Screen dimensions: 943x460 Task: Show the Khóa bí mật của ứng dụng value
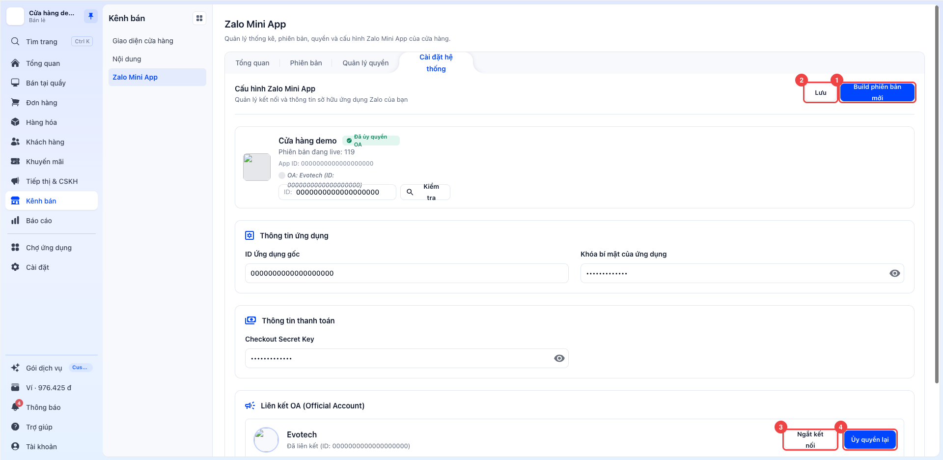pos(894,273)
